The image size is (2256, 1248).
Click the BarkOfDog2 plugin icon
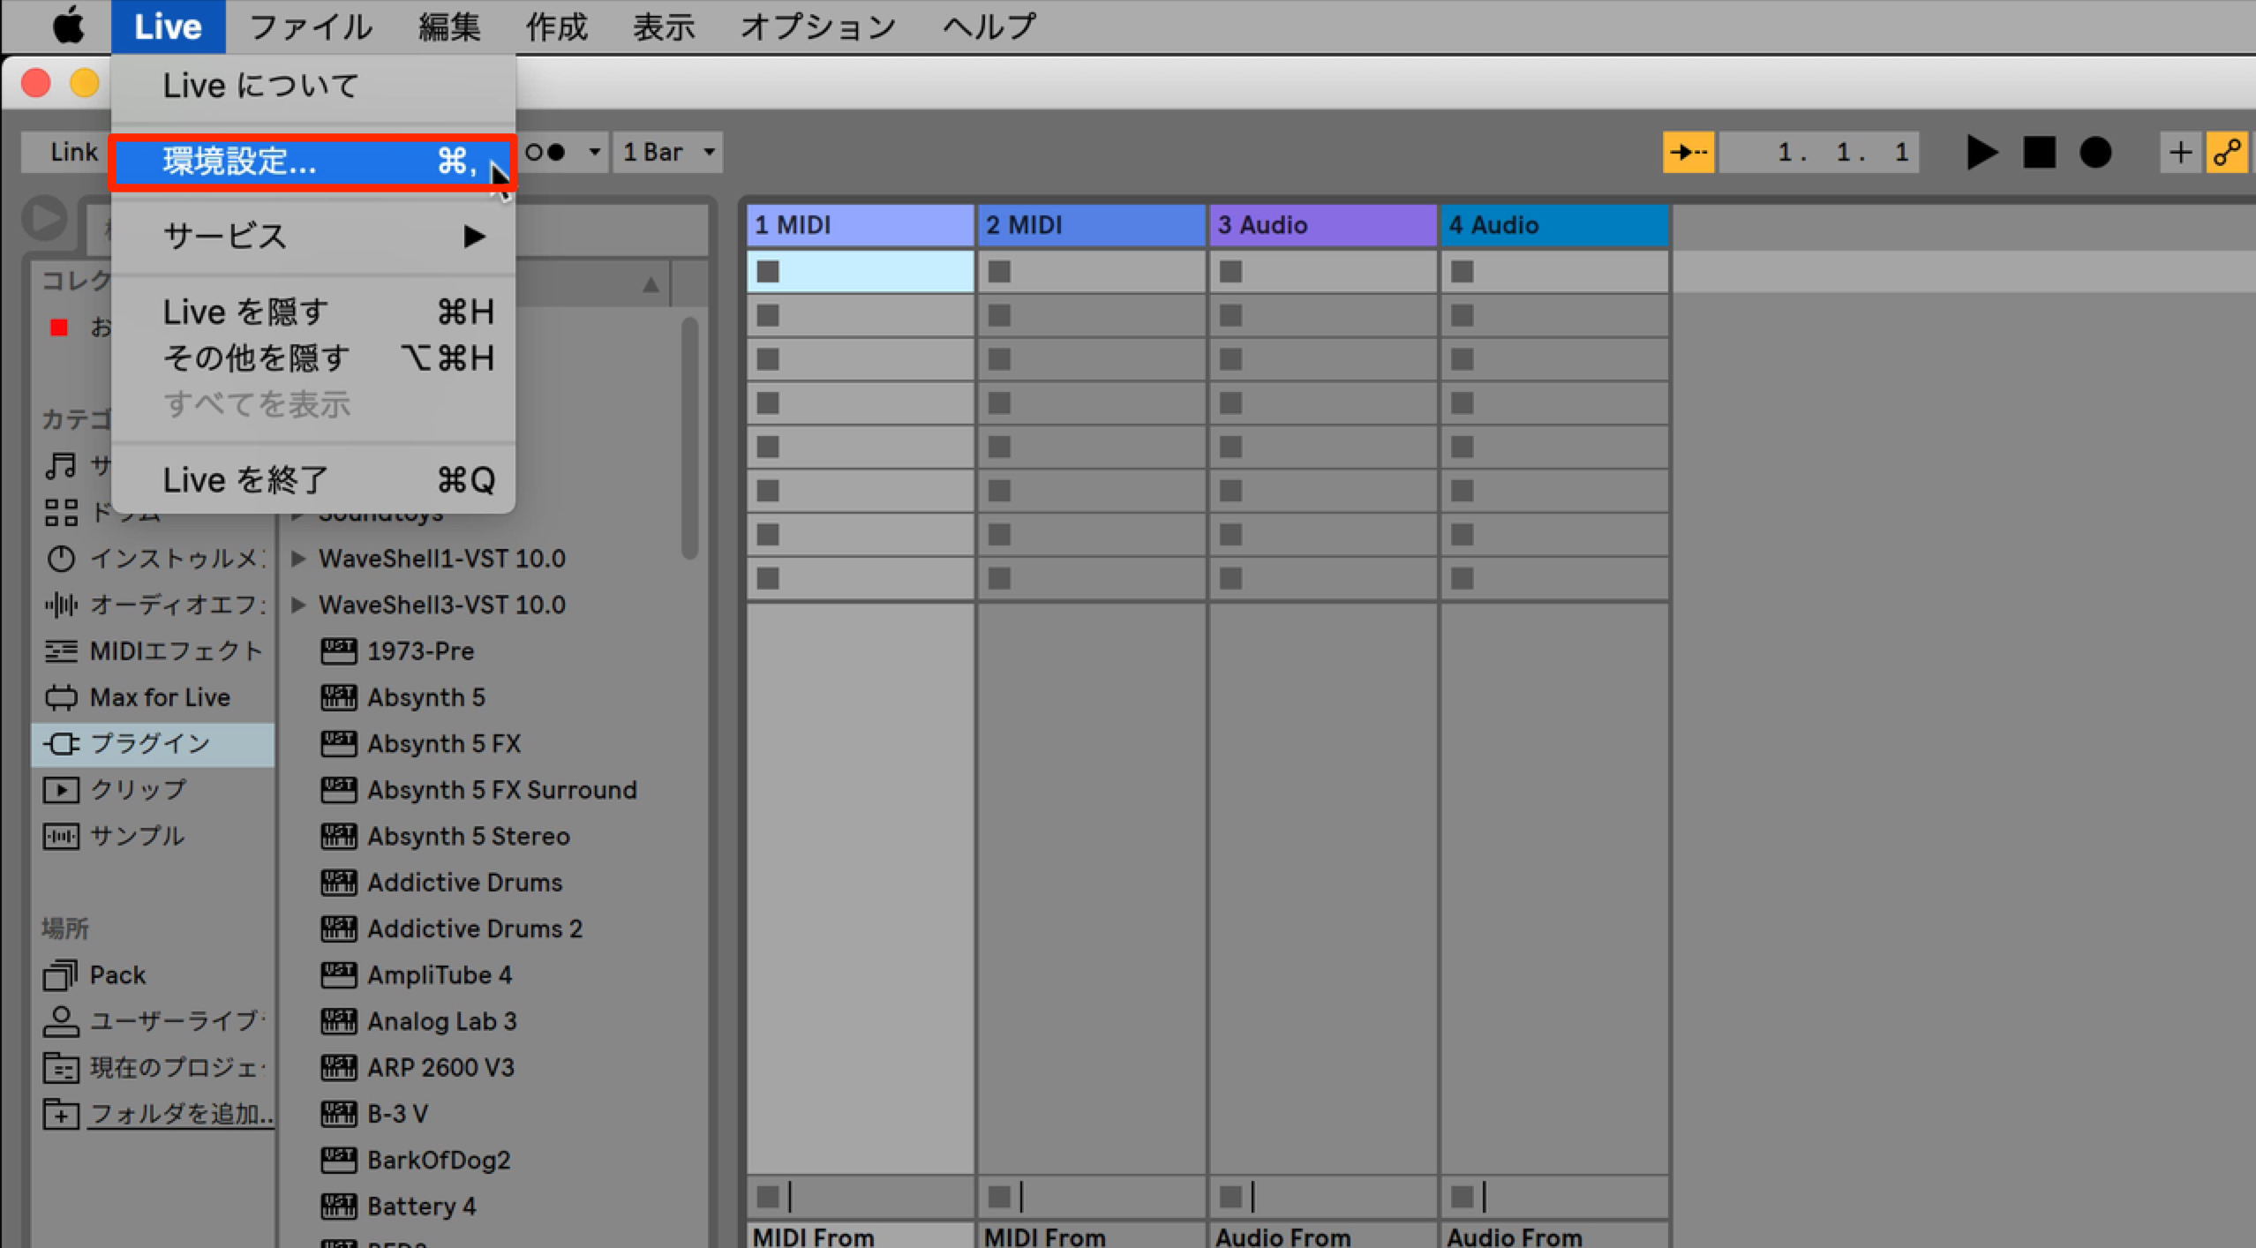tap(339, 1161)
